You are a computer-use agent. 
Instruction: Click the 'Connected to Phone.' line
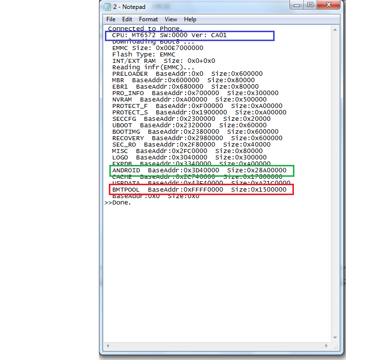[145, 29]
